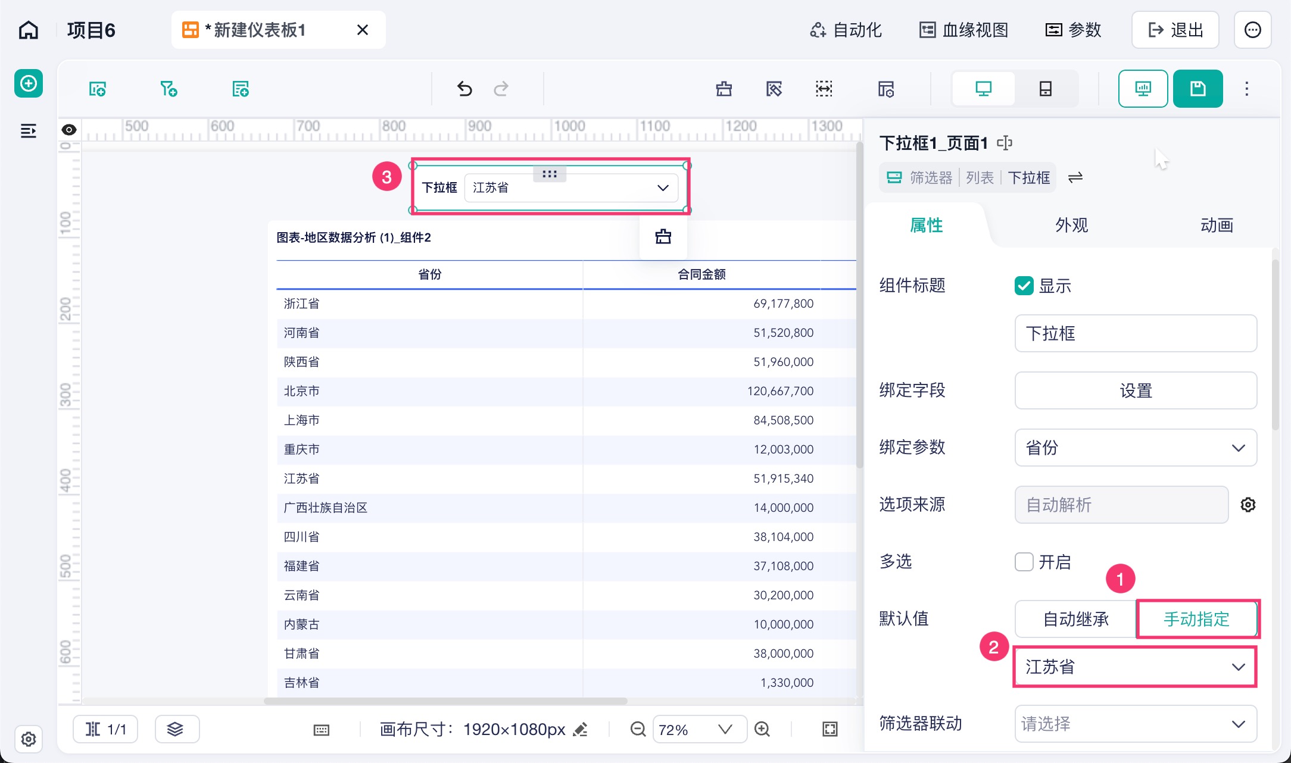This screenshot has width=1291, height=763.
Task: Enable the 多选 开启 checkbox
Action: 1024,562
